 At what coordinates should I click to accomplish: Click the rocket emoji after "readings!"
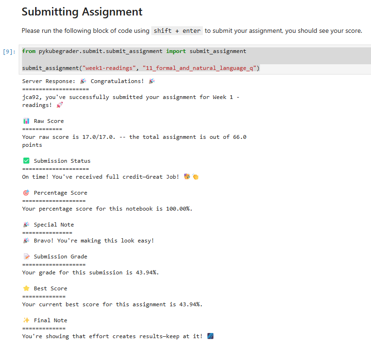click(59, 105)
